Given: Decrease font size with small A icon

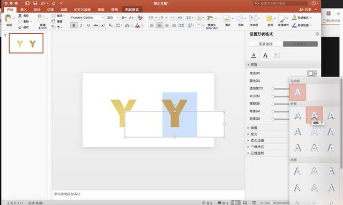Looking at the screenshot, I should click(131, 18).
